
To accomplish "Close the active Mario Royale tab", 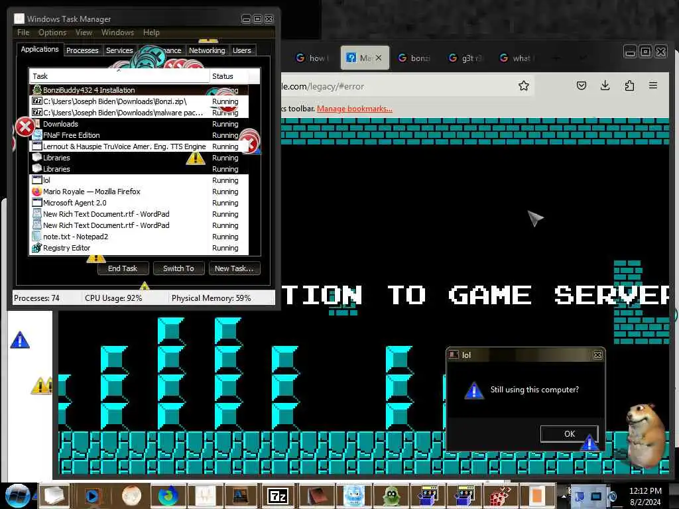I will [x=379, y=58].
